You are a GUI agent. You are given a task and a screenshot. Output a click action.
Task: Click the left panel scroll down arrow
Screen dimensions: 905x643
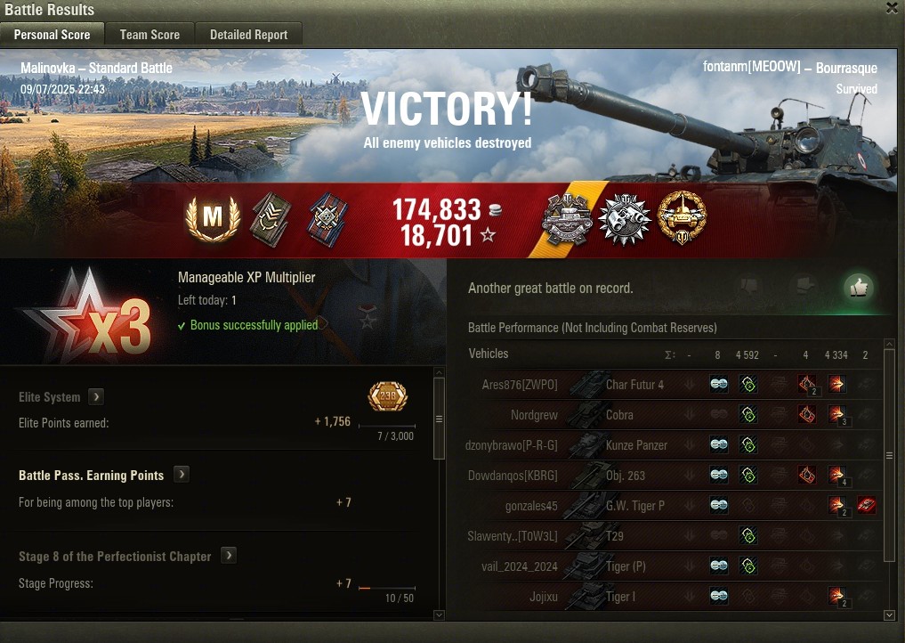(x=439, y=615)
